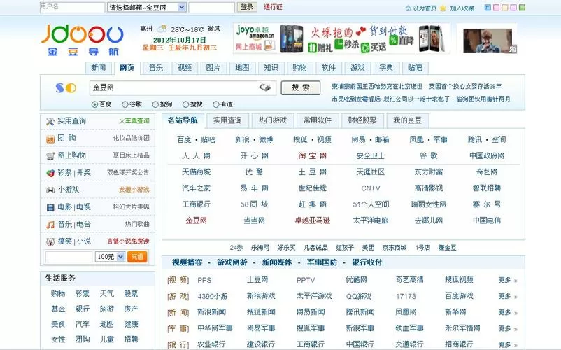561x350 pixels.
Task: Open the 卓越亚马逊 link
Action: (313, 220)
